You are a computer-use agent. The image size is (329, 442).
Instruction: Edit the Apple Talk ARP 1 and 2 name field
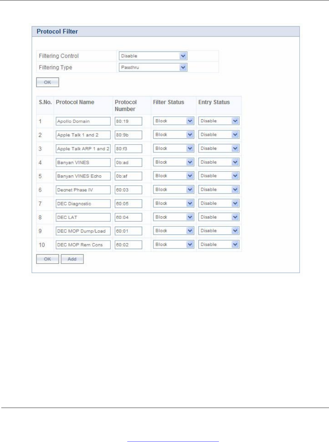click(83, 149)
